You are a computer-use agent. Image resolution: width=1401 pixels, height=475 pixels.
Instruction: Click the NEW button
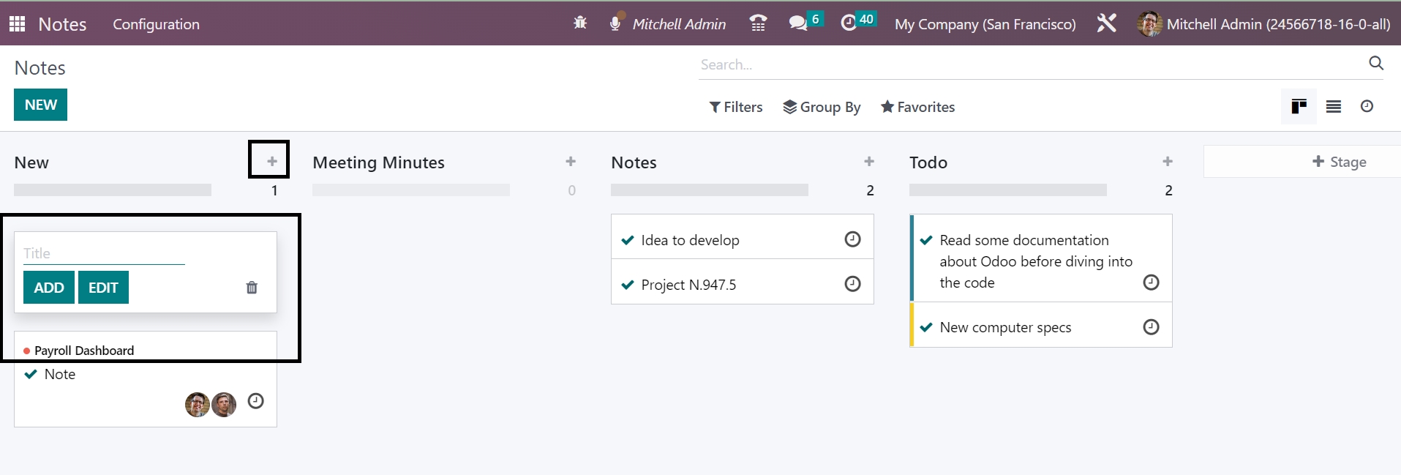coord(40,105)
